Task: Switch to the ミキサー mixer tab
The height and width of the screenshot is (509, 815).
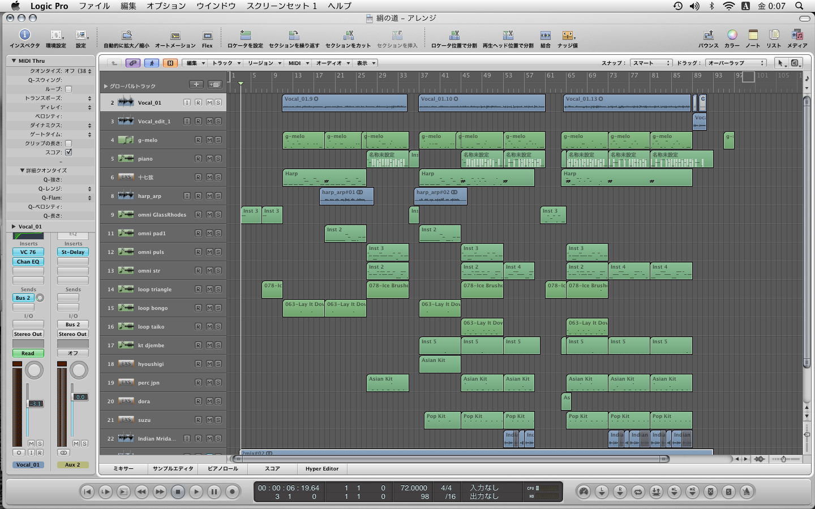Action: (x=123, y=468)
